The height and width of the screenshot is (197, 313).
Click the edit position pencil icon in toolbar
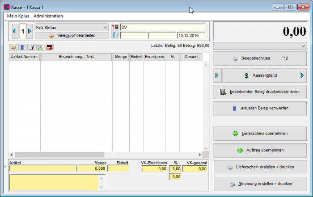[13, 47]
